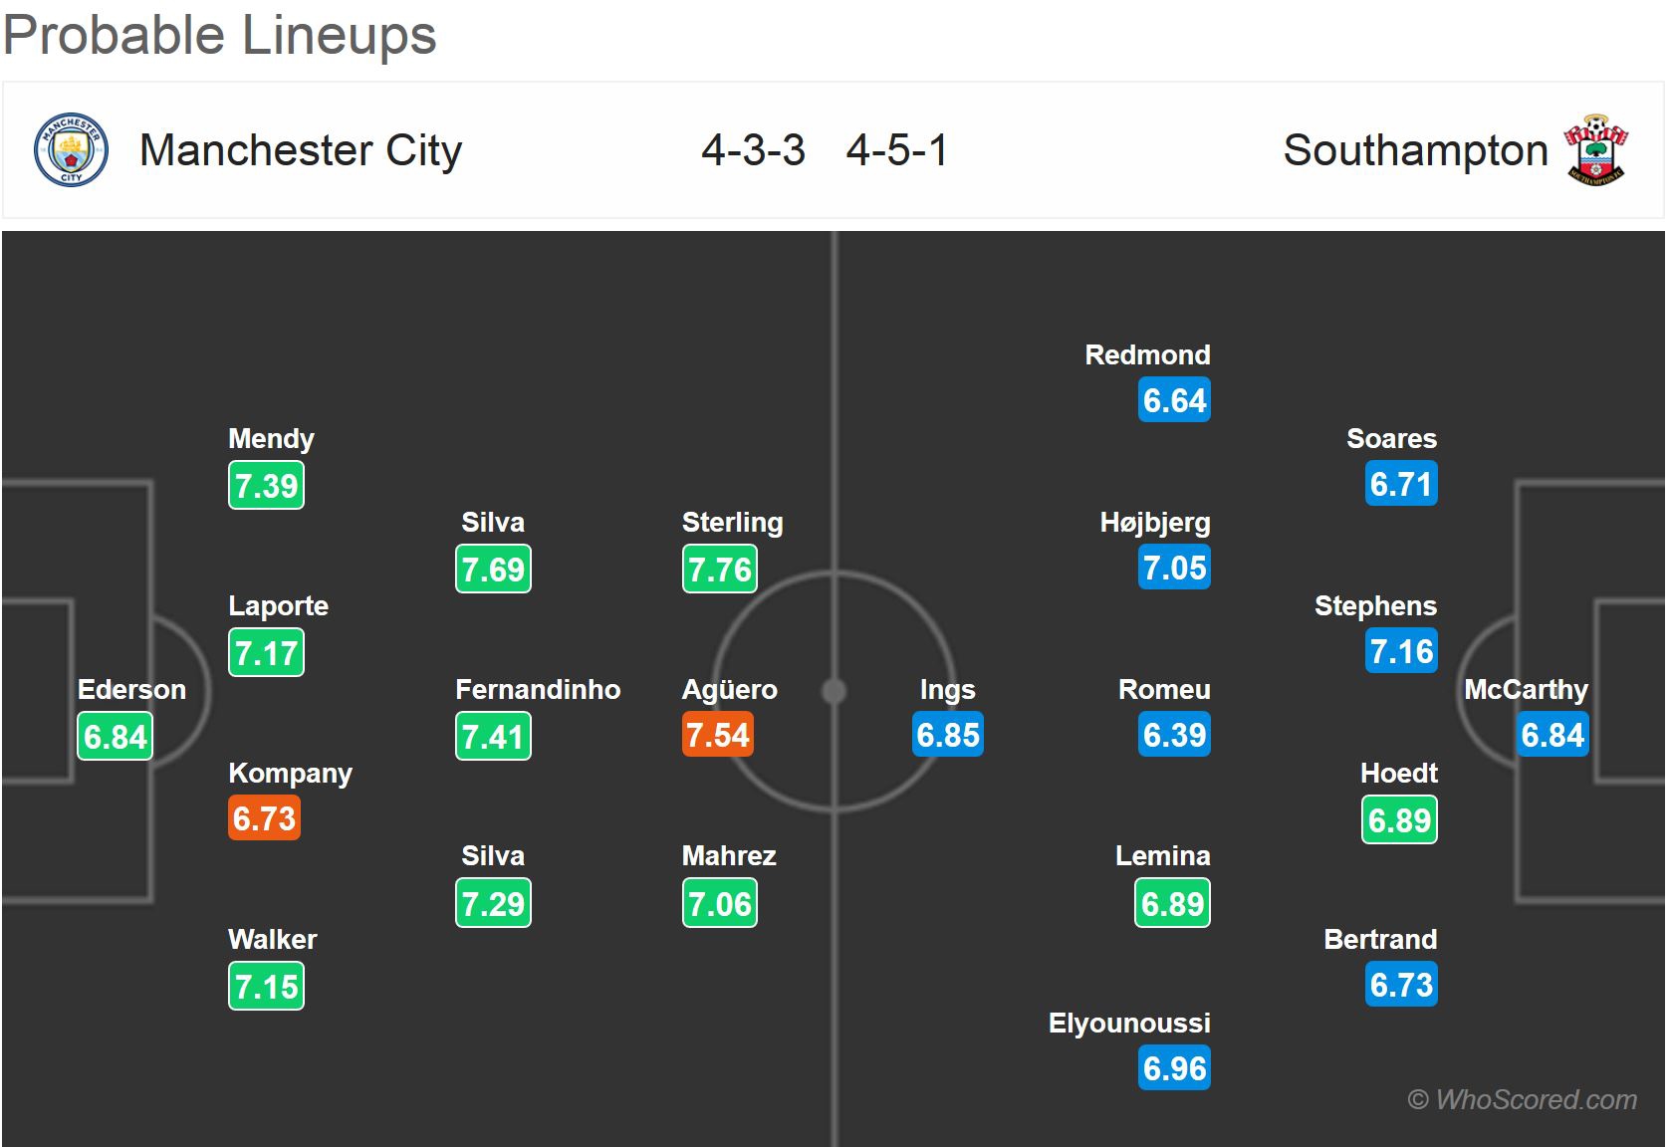Select the Elyounoussi player name

point(1129,1024)
